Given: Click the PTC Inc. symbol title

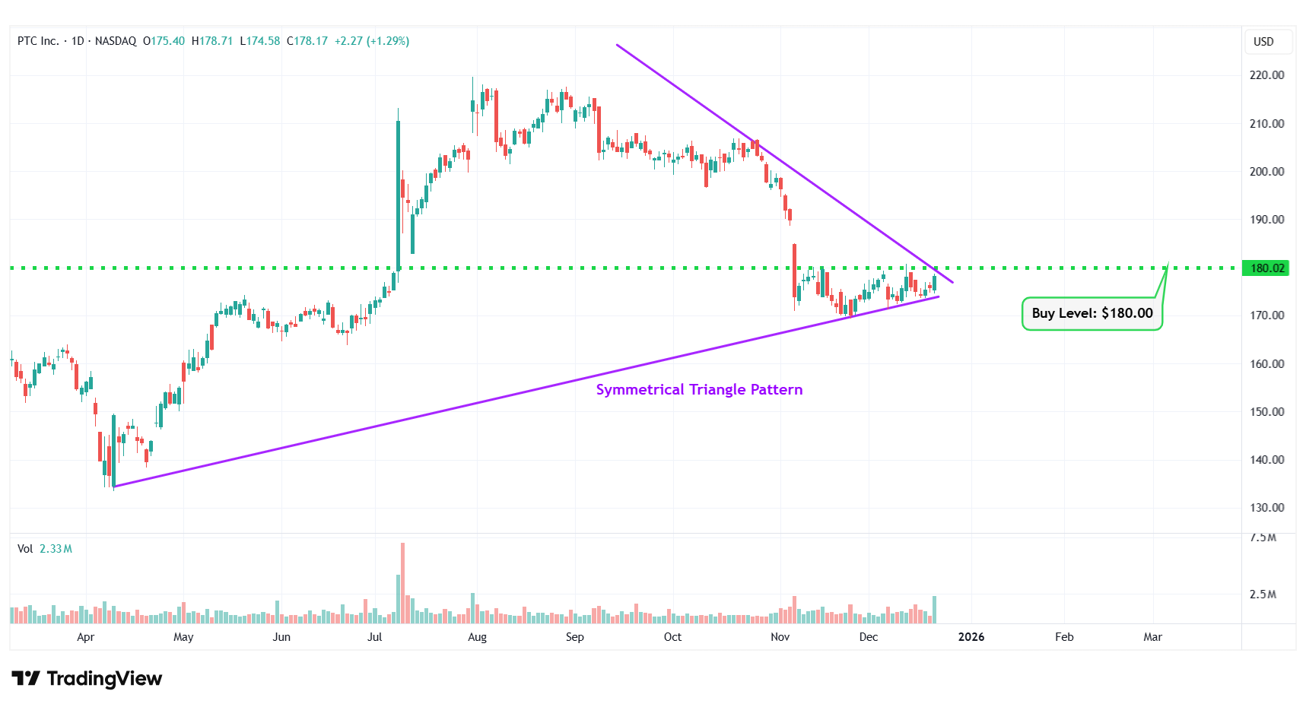Looking at the screenshot, I should click(x=38, y=41).
